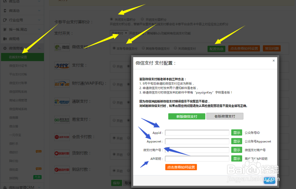Open 微信团购系统 menu item
The height and width of the screenshot is (189, 296).
coord(18,92)
